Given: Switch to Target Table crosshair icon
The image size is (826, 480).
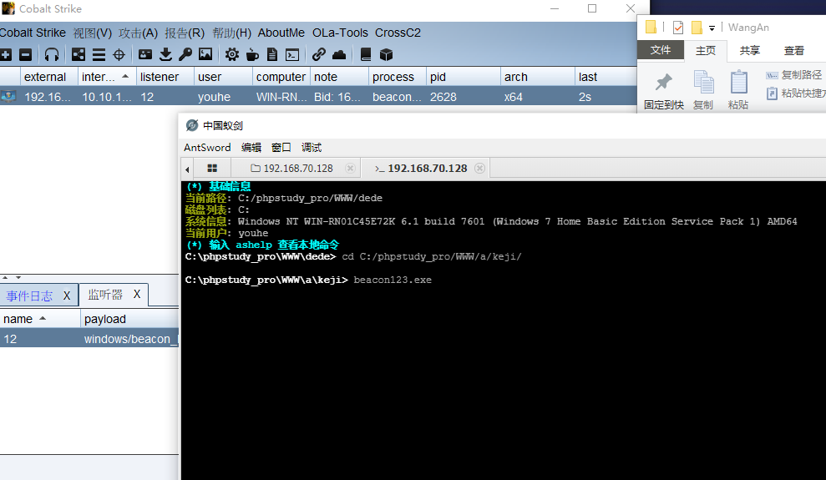Looking at the screenshot, I should click(119, 55).
